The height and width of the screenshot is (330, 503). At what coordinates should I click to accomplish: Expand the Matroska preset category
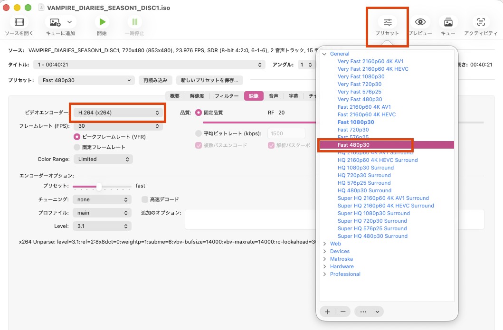pos(324,259)
